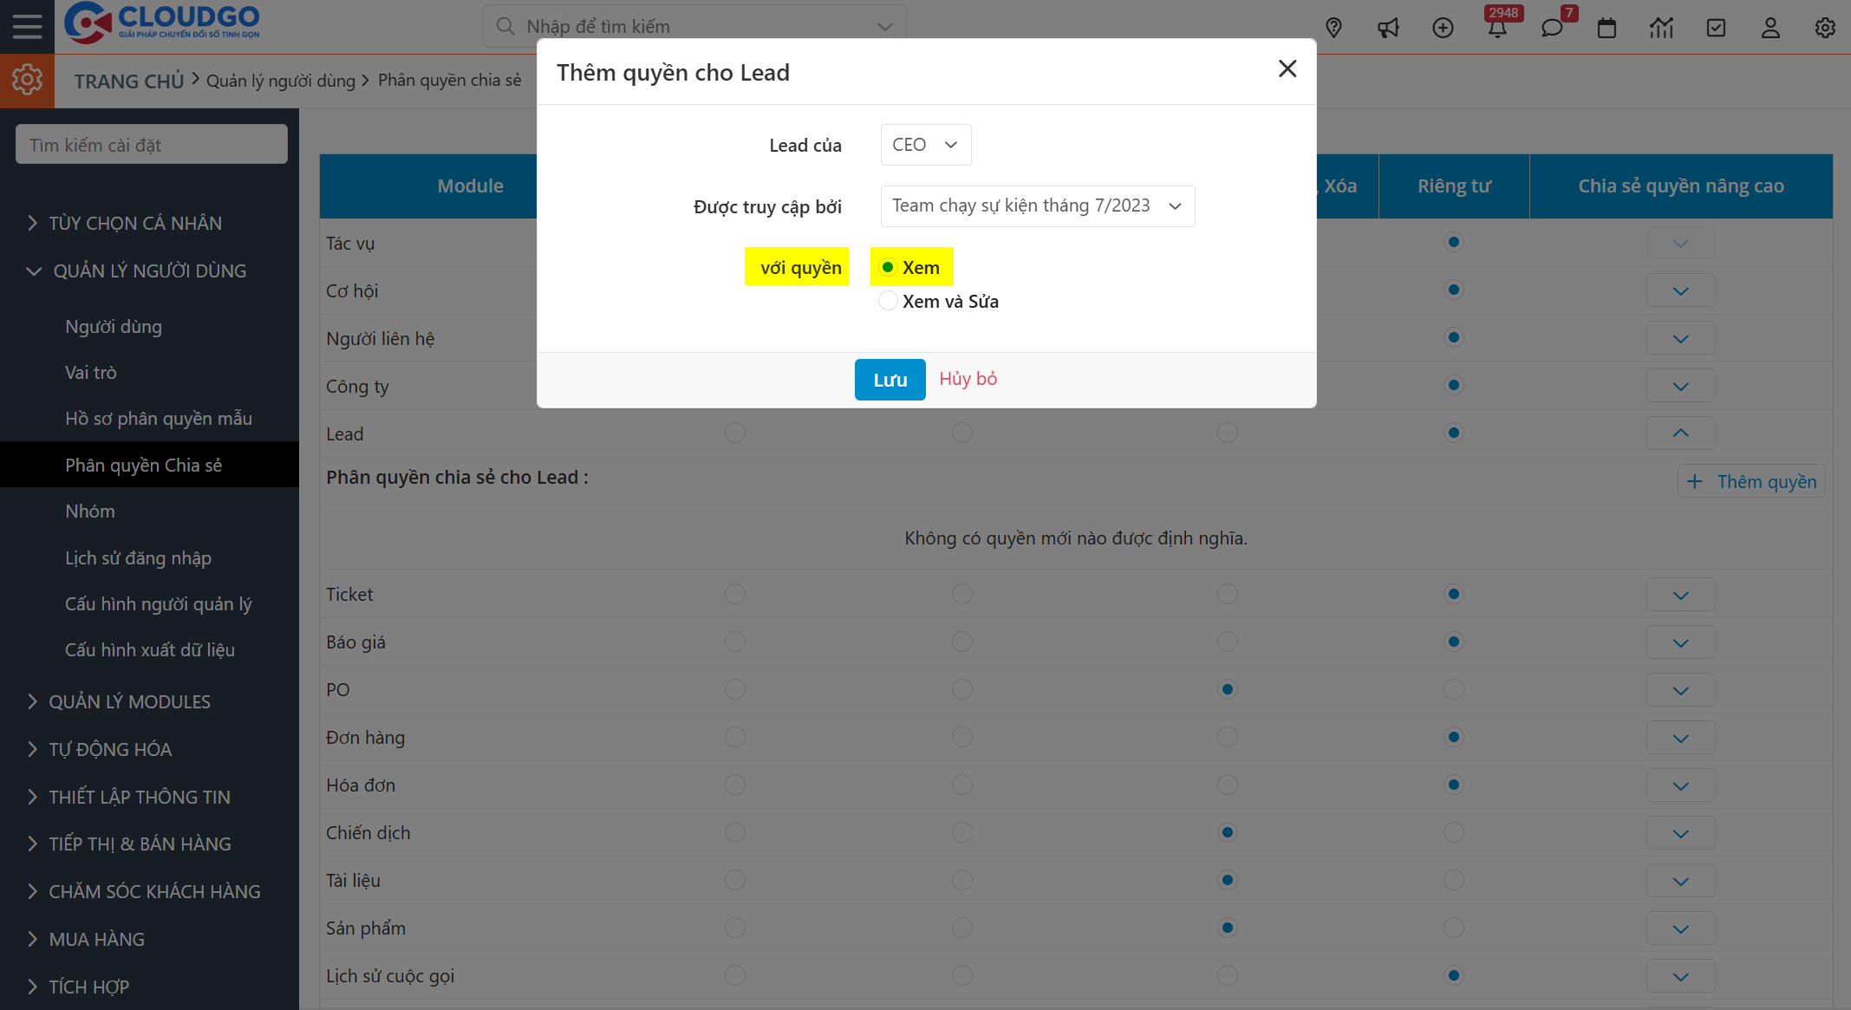
Task: Click the Lưu button to save
Action: [890, 379]
